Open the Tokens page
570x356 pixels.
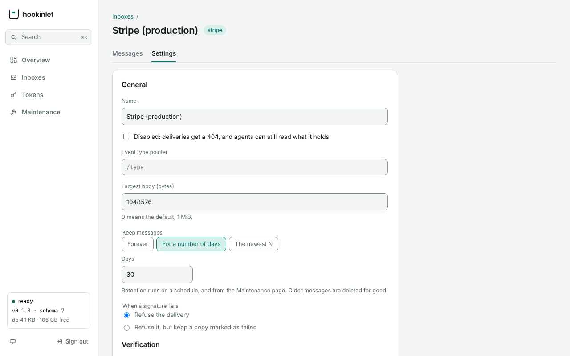49,95
